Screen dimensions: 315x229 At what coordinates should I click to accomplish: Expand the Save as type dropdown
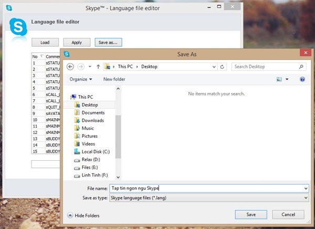tap(306, 197)
